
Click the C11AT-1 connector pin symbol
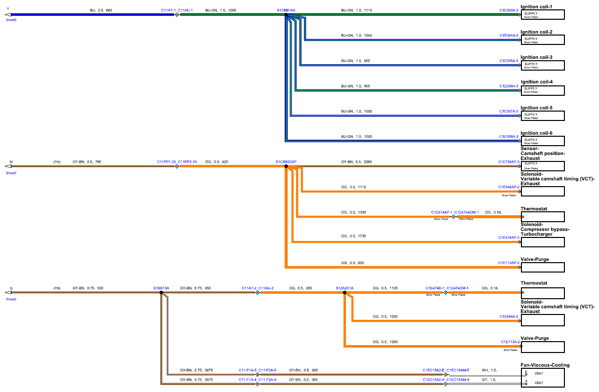coord(176,15)
